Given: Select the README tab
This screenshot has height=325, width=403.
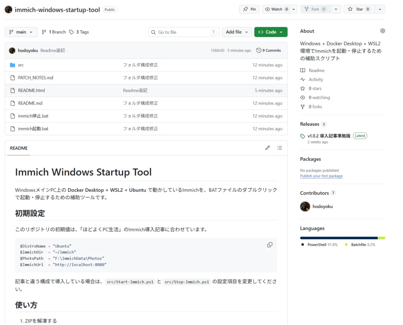Looking at the screenshot, I should (19, 148).
